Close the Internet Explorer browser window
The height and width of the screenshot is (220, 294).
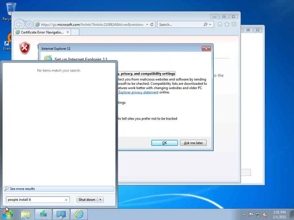click(233, 17)
